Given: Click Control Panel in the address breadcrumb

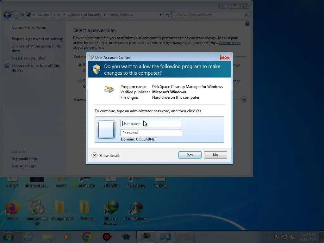Looking at the screenshot, I should coord(49,15).
